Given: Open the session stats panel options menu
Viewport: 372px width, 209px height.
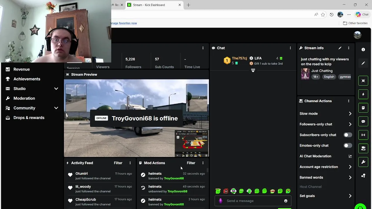Looking at the screenshot, I should coord(203,48).
